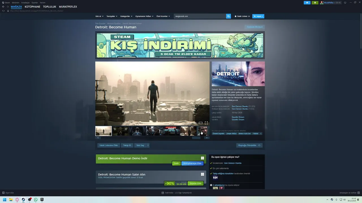Click the Takip Et button
The width and height of the screenshot is (362, 203).
click(127, 145)
